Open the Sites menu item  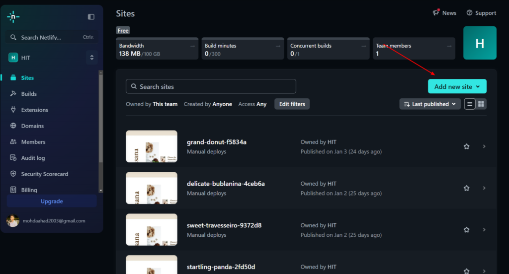point(27,78)
